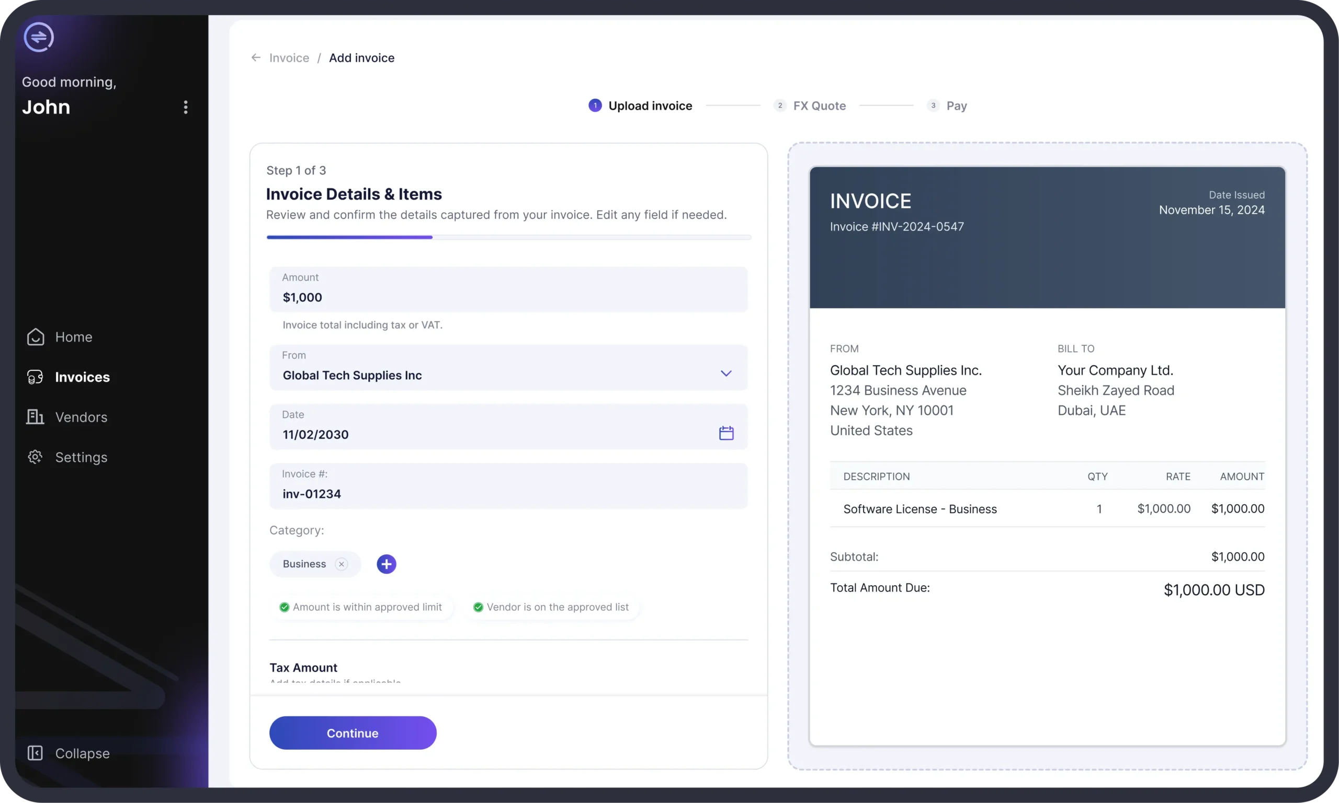Click the back arrow beside Invoice
This screenshot has width=1339, height=803.
coord(256,58)
